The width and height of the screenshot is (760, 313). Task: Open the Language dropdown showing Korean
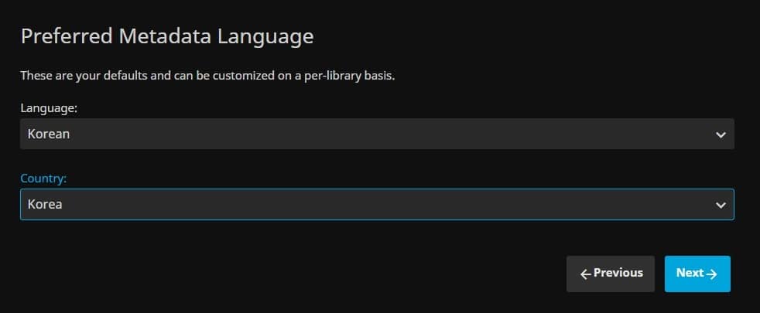[377, 134]
